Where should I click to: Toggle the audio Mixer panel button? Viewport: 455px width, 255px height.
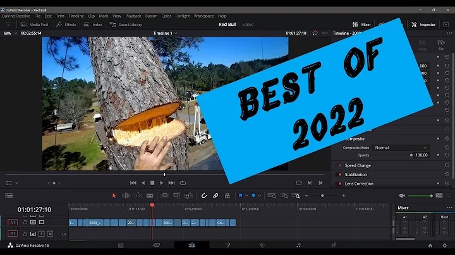pyautogui.click(x=361, y=25)
